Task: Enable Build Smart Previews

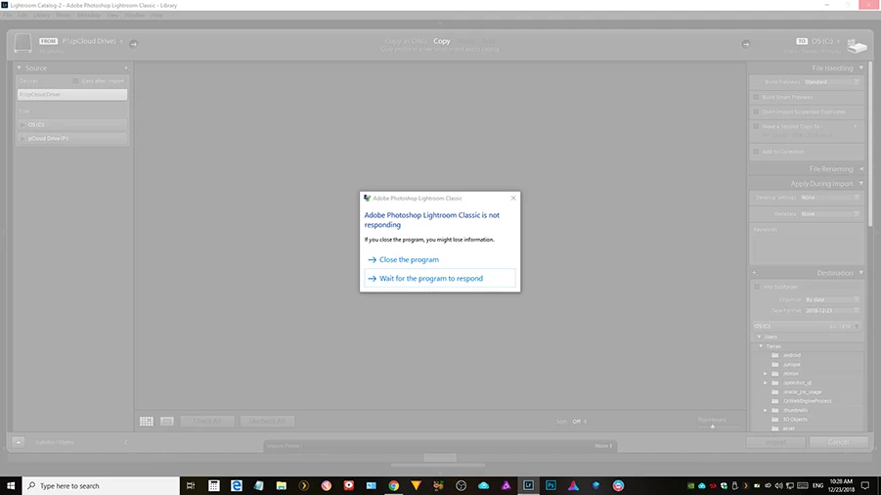Action: 756,97
